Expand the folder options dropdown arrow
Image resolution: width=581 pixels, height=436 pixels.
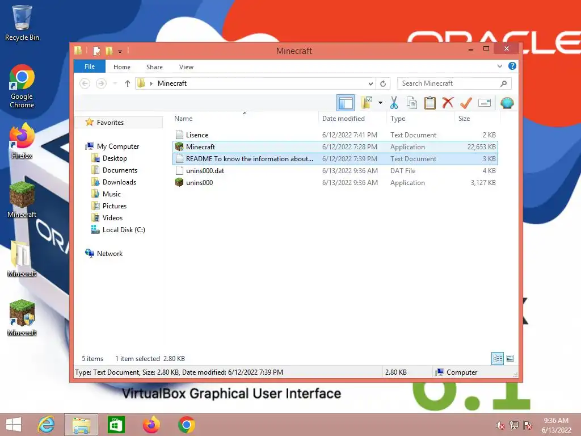[380, 103]
